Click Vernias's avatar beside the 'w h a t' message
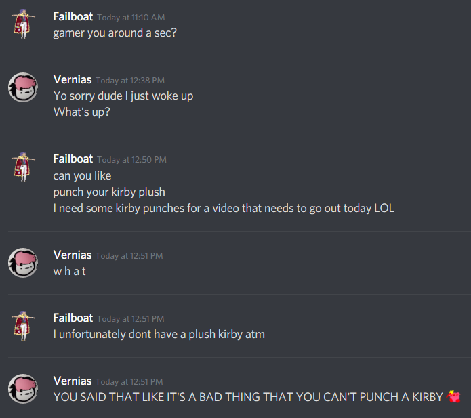 [23, 263]
